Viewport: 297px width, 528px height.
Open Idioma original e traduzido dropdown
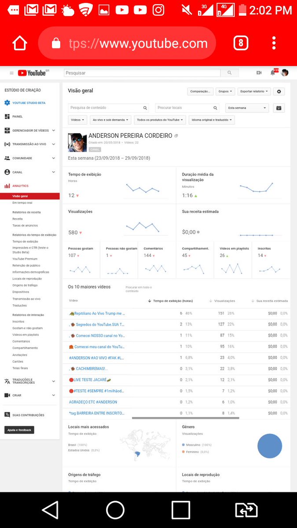coord(212,120)
